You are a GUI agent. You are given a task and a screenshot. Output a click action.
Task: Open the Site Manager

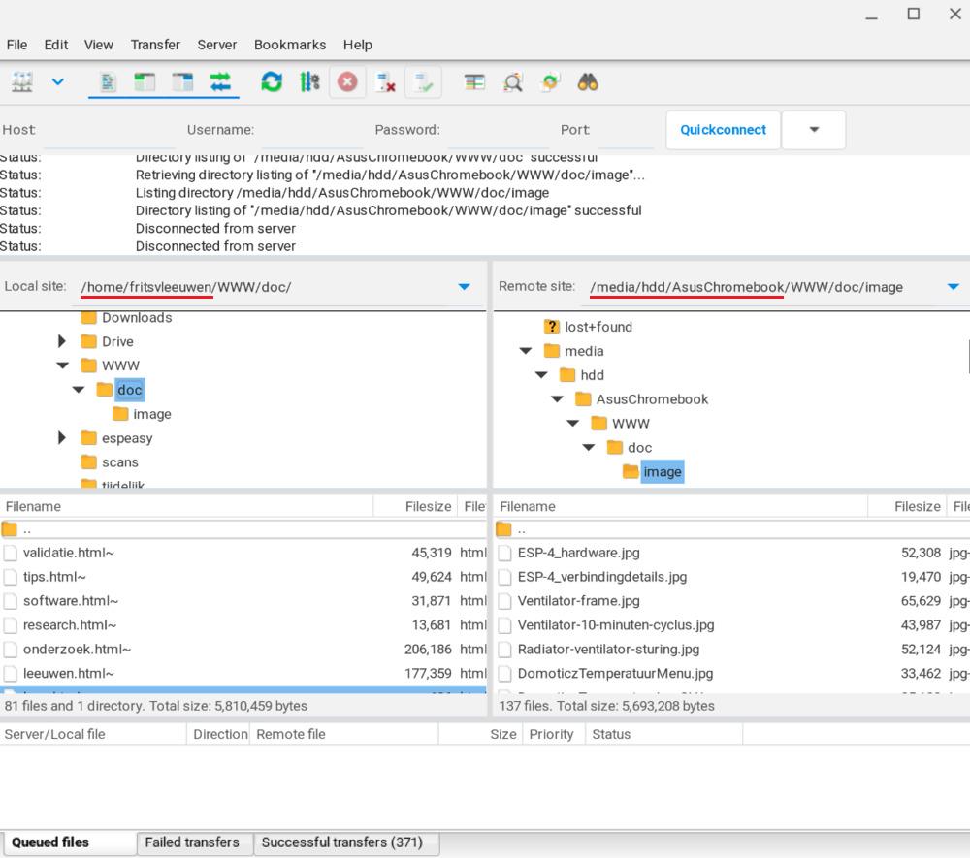pos(22,82)
